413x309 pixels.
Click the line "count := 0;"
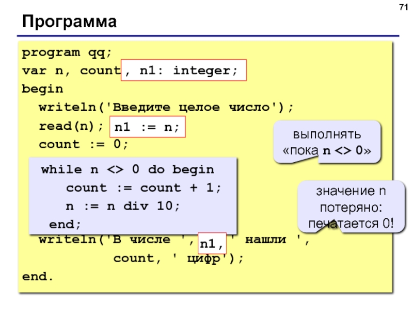[84, 145]
